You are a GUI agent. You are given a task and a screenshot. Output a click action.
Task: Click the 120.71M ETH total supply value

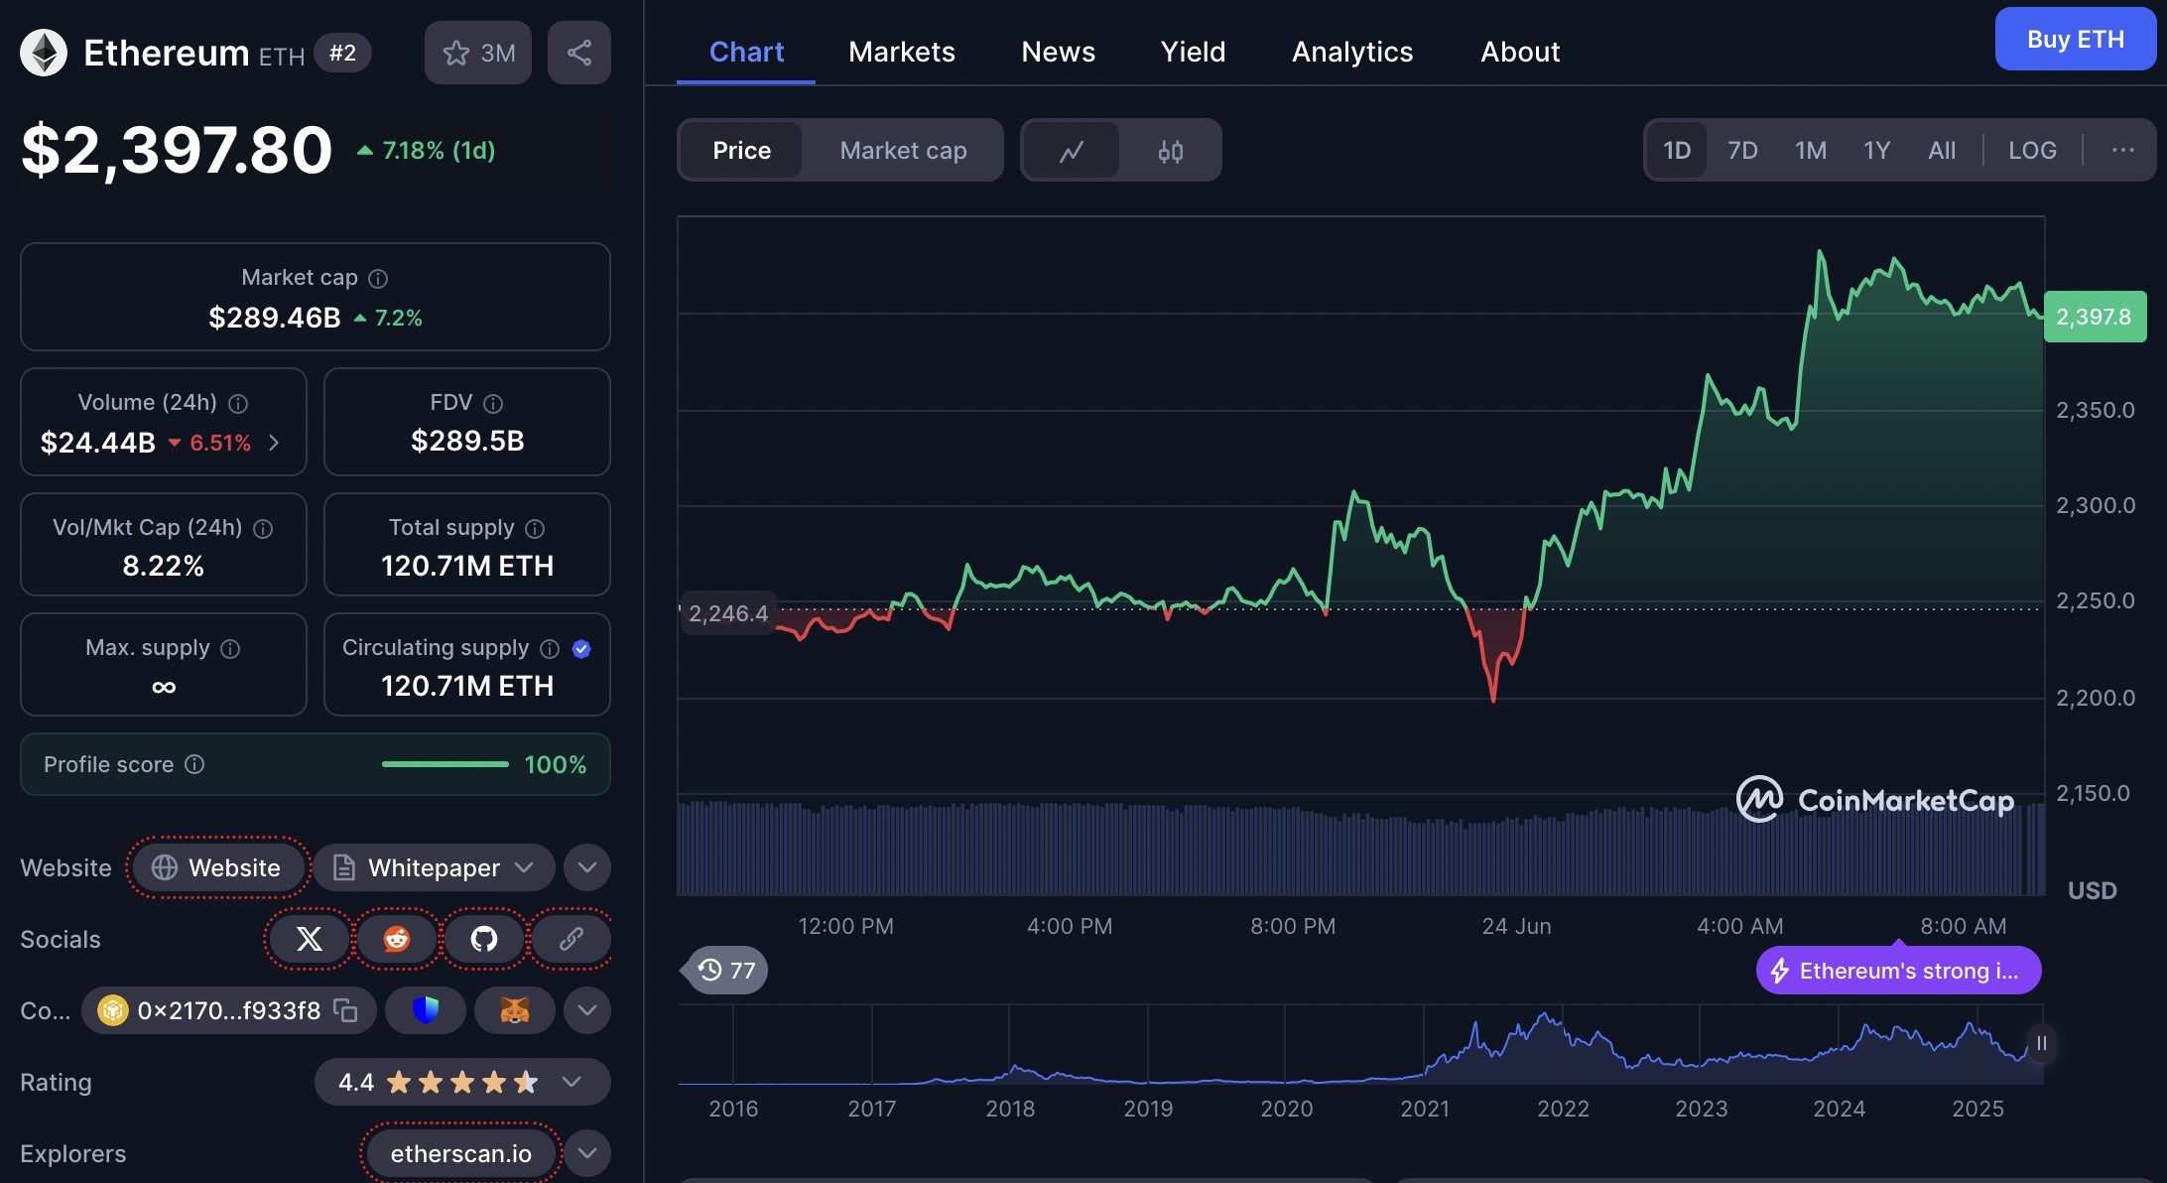(x=467, y=566)
